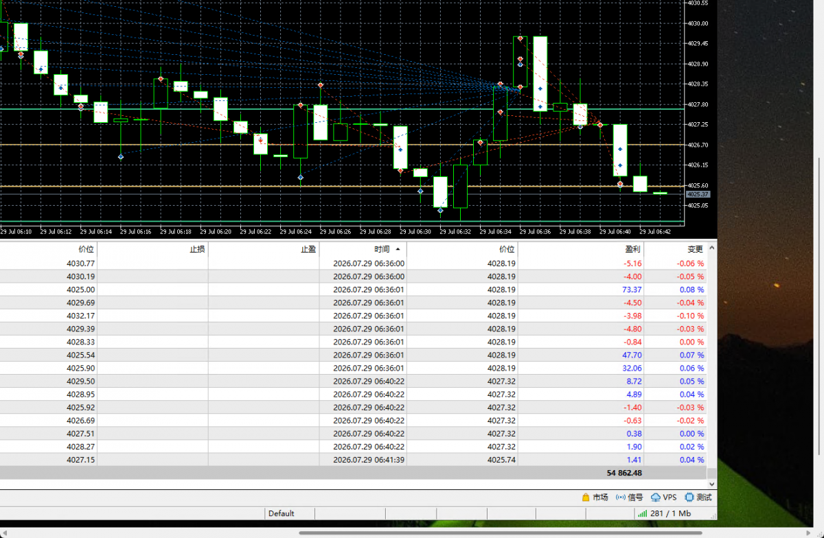This screenshot has width=824, height=538.
Task: Open the 测试 (Tester) chip icon
Action: pyautogui.click(x=689, y=497)
